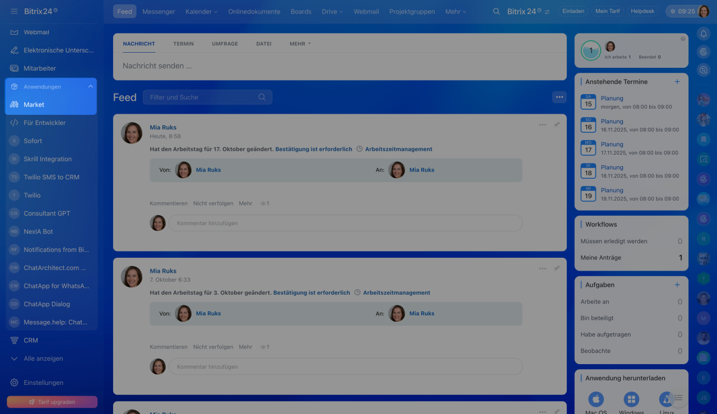Open the Mehr dropdown in the top navigation

pyautogui.click(x=455, y=11)
